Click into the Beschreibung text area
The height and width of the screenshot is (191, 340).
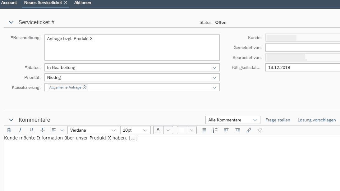132,48
